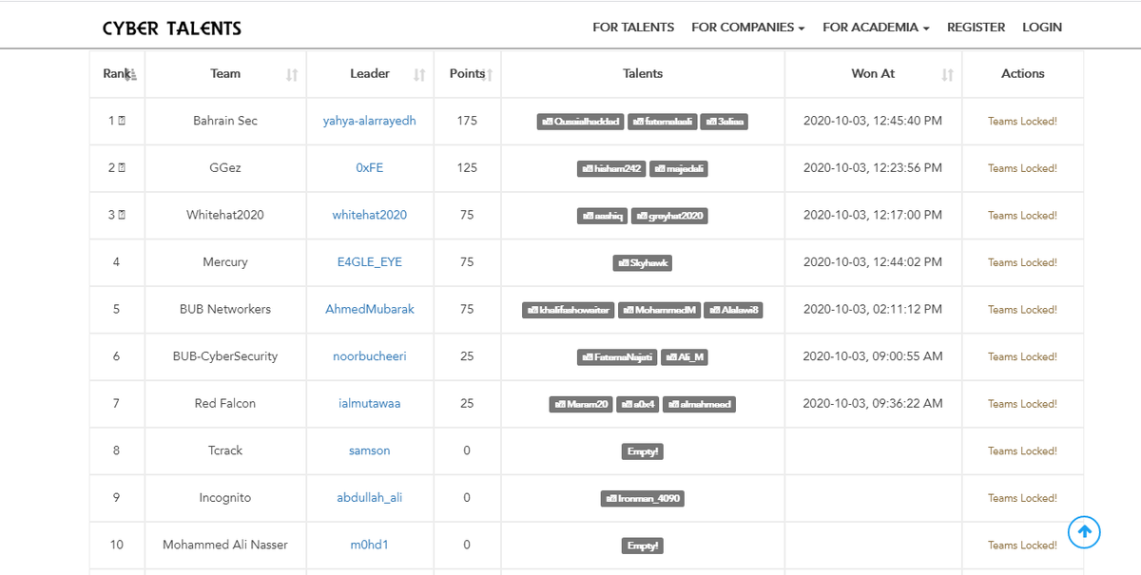This screenshot has width=1141, height=575.
Task: Open the Login page
Action: tap(1042, 28)
